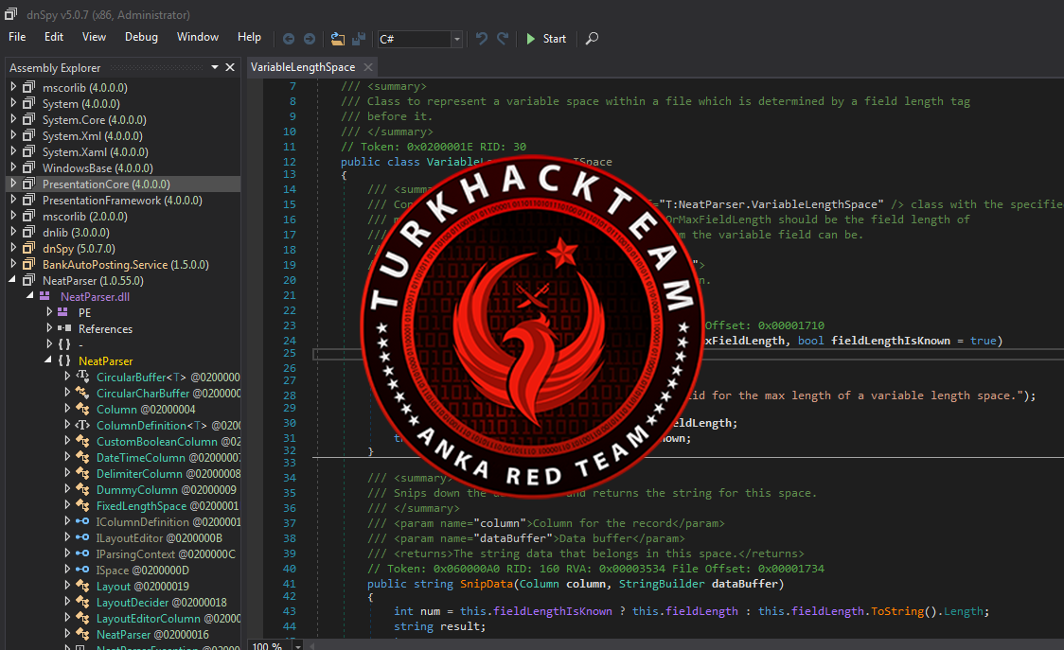
Task: Click the PE node icon
Action: 62,312
